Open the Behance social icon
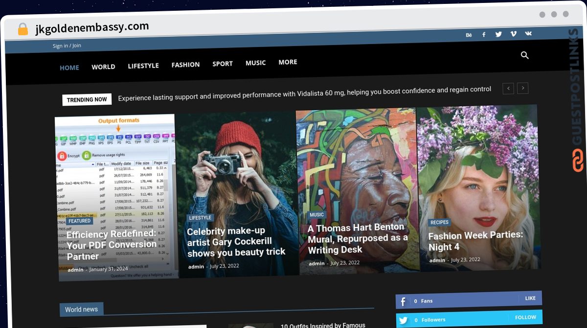Screen dimensions: 587x328 pos(469,35)
